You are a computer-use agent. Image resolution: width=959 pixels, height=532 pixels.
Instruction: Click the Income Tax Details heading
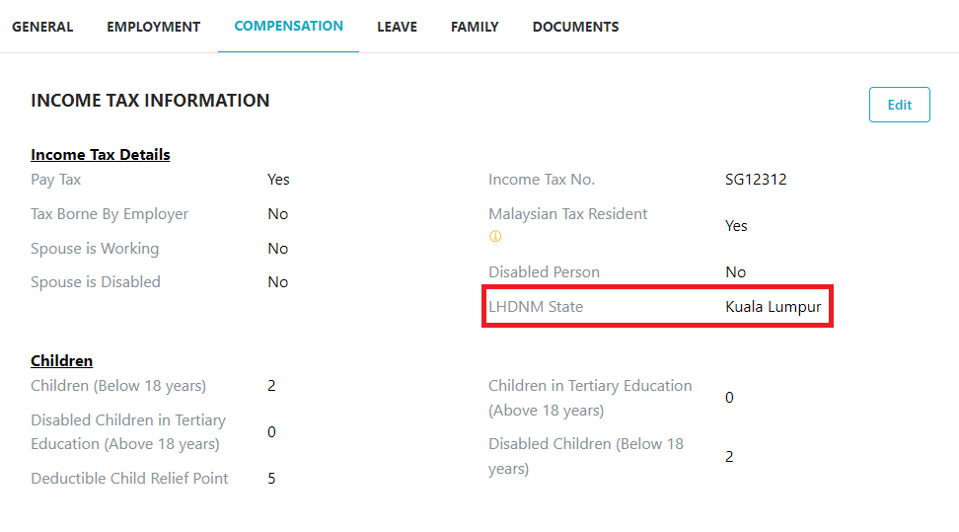pyautogui.click(x=101, y=155)
